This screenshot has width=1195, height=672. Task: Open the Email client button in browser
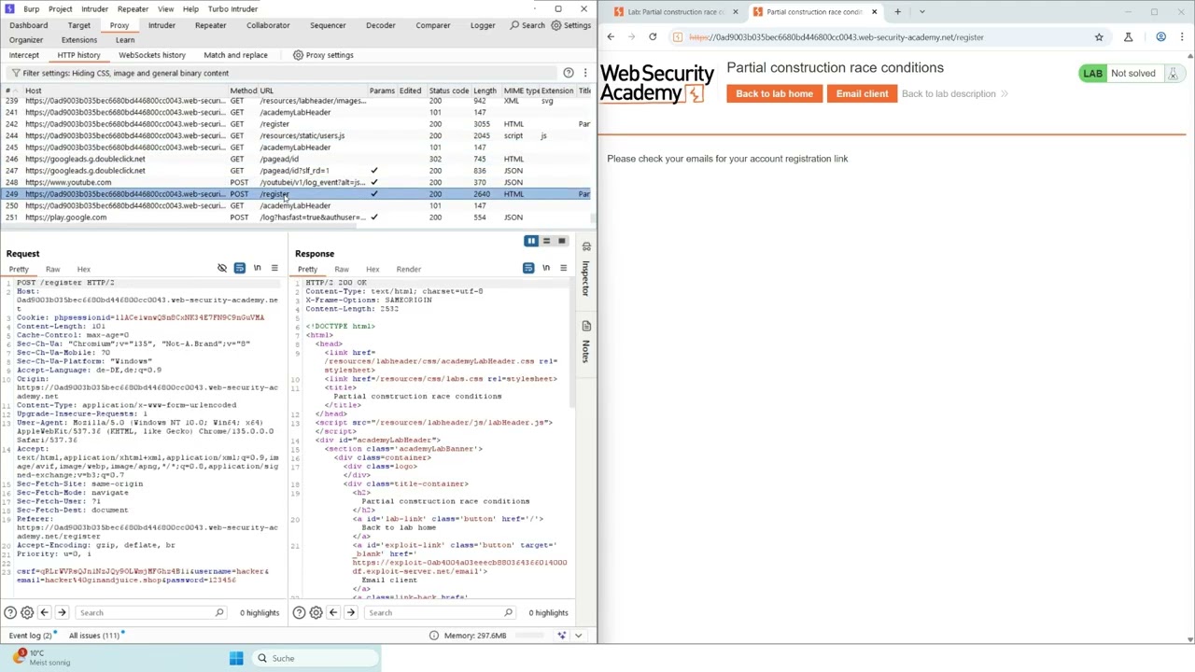pyautogui.click(x=862, y=93)
